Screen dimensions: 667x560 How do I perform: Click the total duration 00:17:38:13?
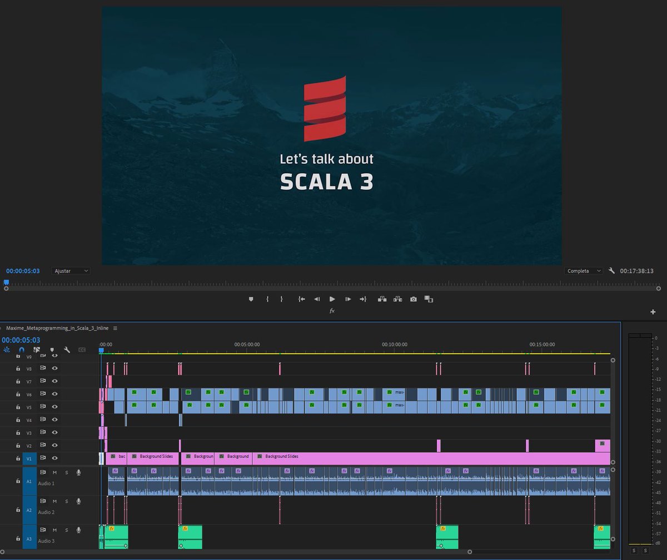click(637, 271)
